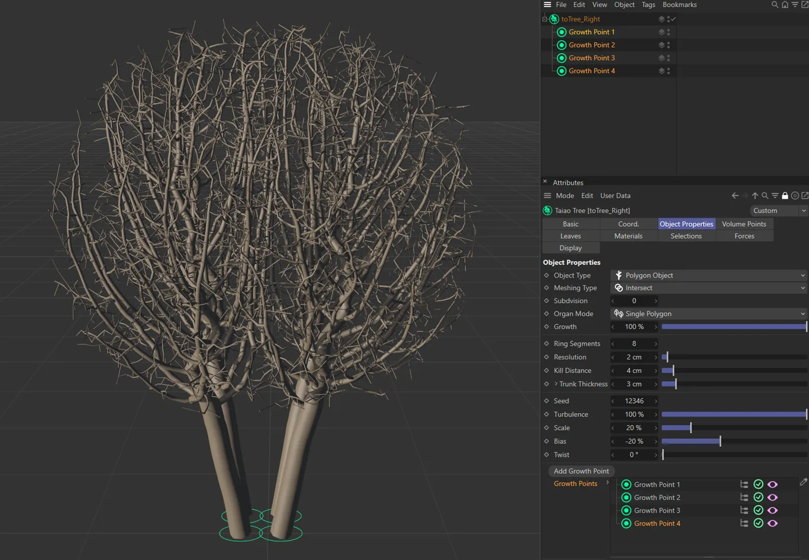Screen dimensions: 809x560
Task: Select the toTree_Right tree icon in Object Manager
Action: click(553, 19)
